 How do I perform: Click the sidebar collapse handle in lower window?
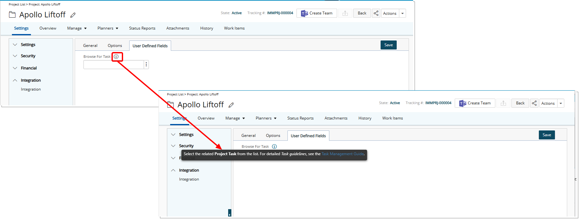click(x=229, y=214)
